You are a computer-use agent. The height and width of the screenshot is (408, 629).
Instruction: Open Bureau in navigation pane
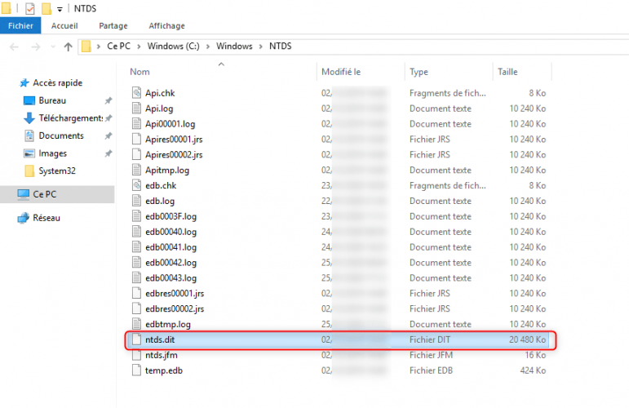[52, 100]
